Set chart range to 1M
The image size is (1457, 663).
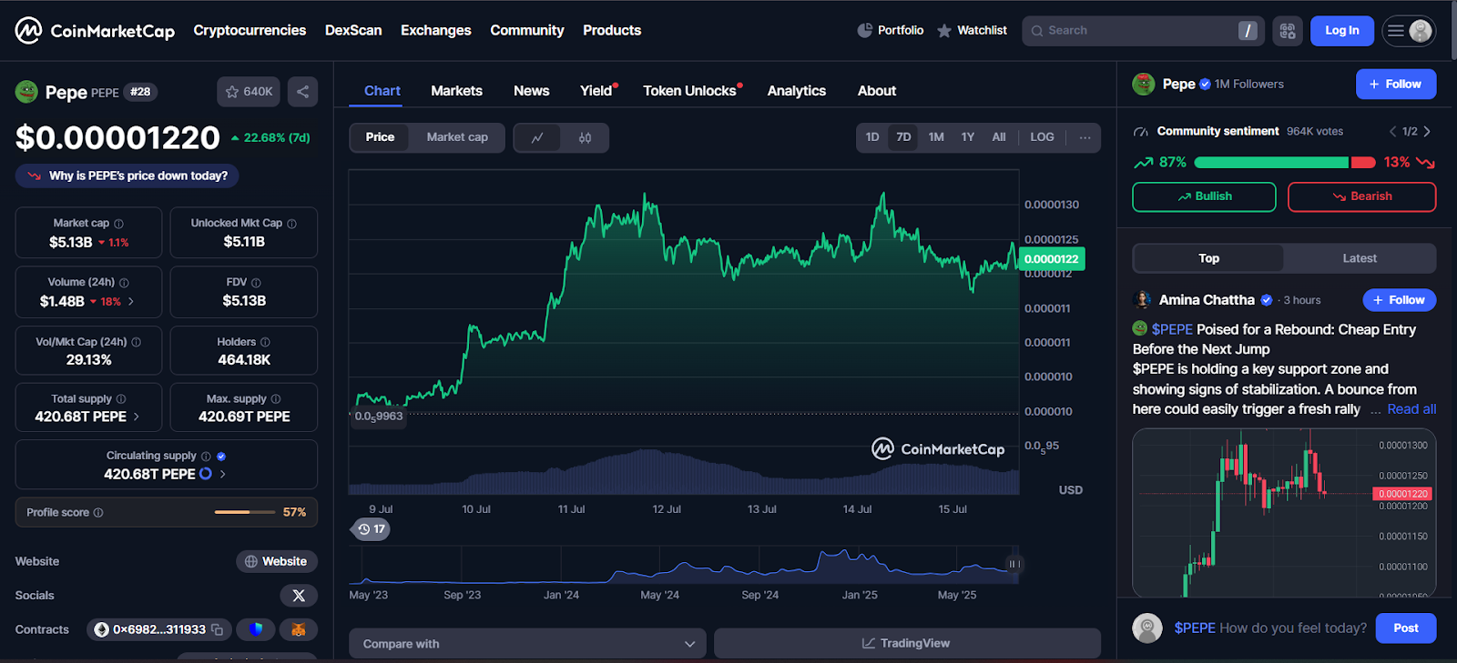click(x=936, y=137)
